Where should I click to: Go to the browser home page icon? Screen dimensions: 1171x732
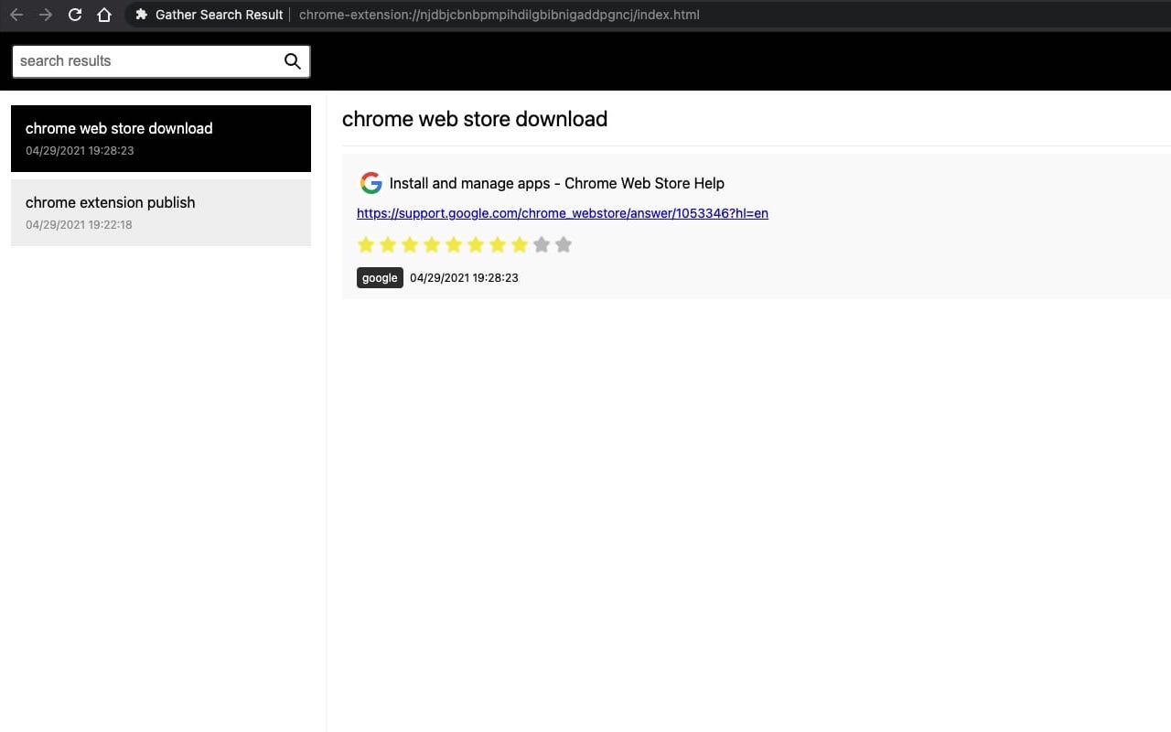[104, 15]
